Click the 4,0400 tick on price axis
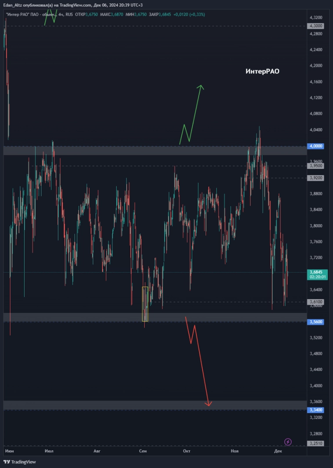Viewport: 333px width, 468px height. (x=316, y=129)
